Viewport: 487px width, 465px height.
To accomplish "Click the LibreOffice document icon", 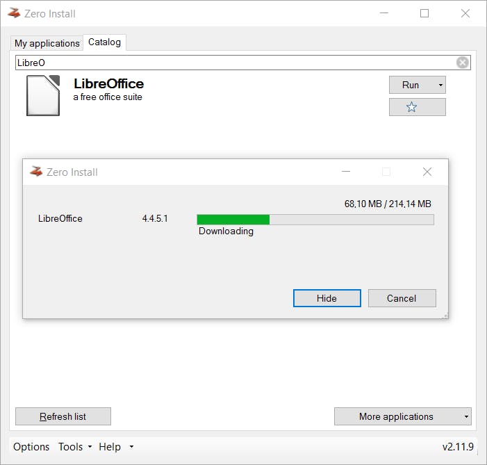I will [x=43, y=95].
